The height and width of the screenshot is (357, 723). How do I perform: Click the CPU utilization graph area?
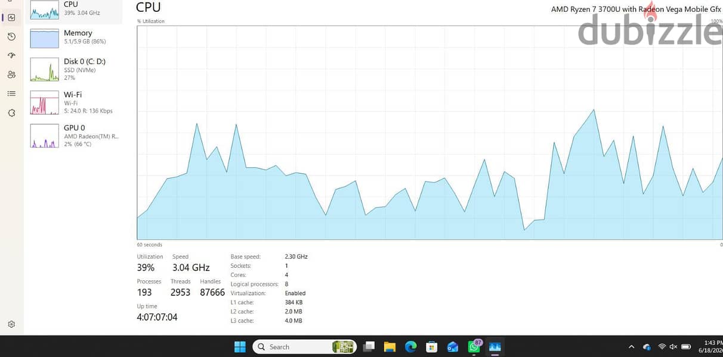tap(430, 133)
